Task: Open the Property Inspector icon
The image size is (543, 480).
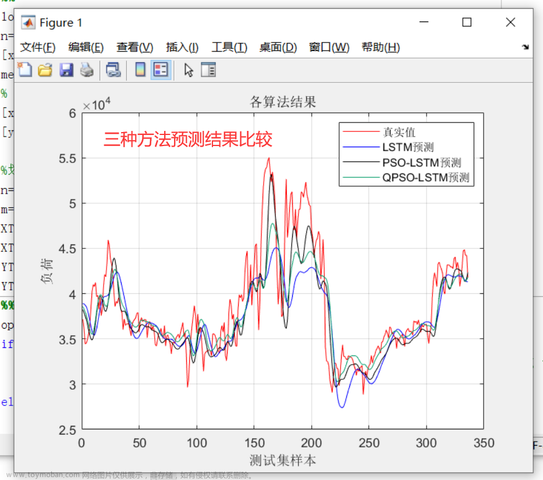Action: click(208, 70)
